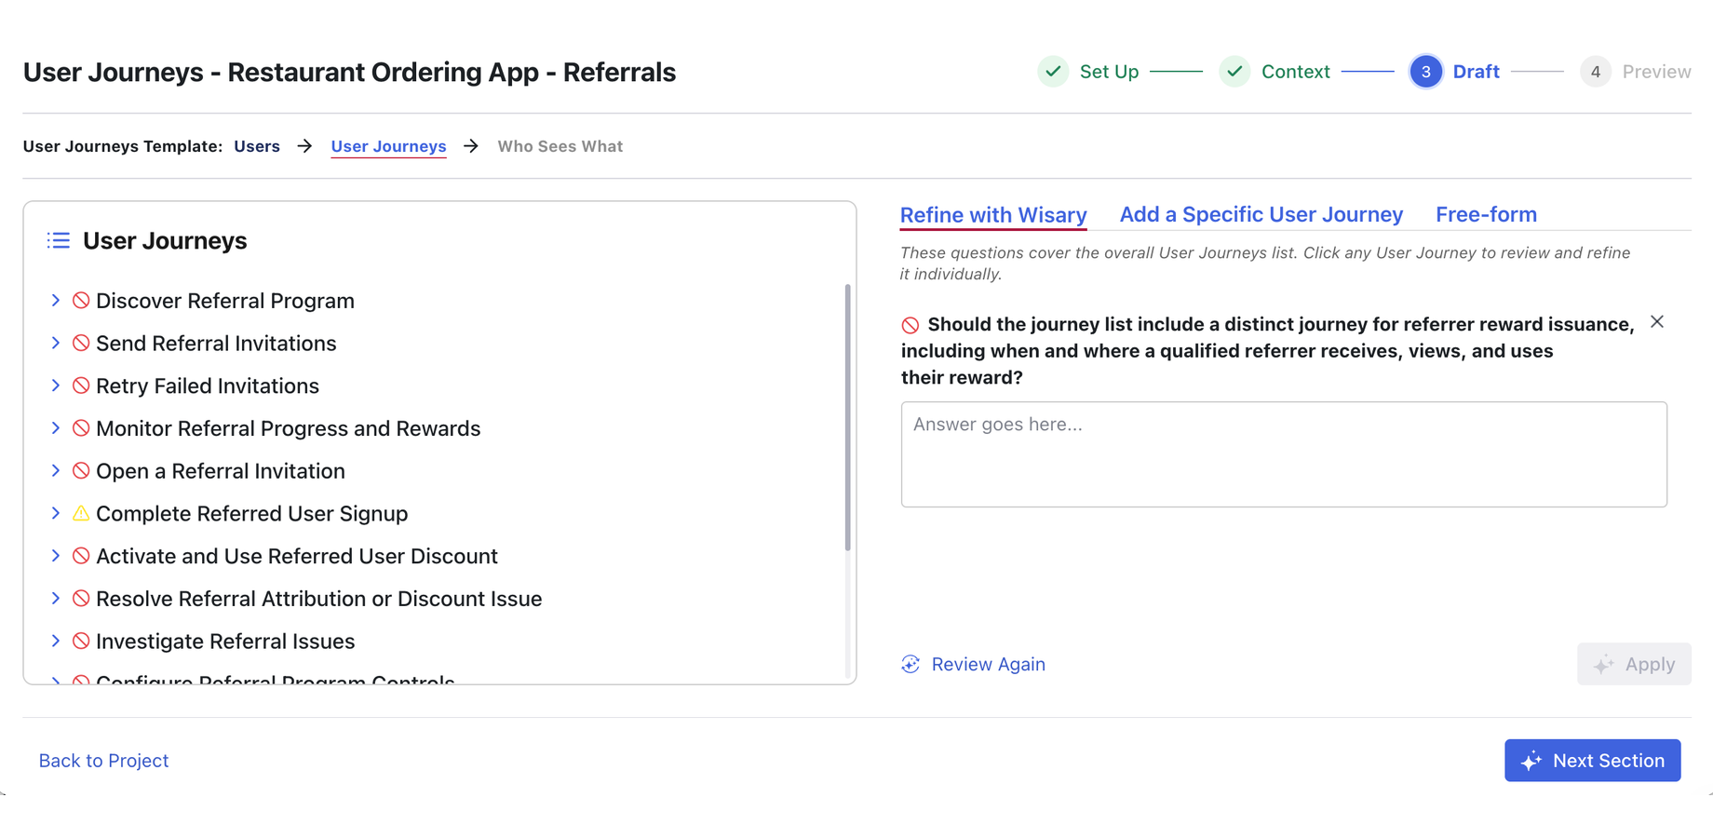1713x838 pixels.
Task: Click blocked icon beside Resolve Referral Attribution or Discount Issue
Action: click(81, 599)
